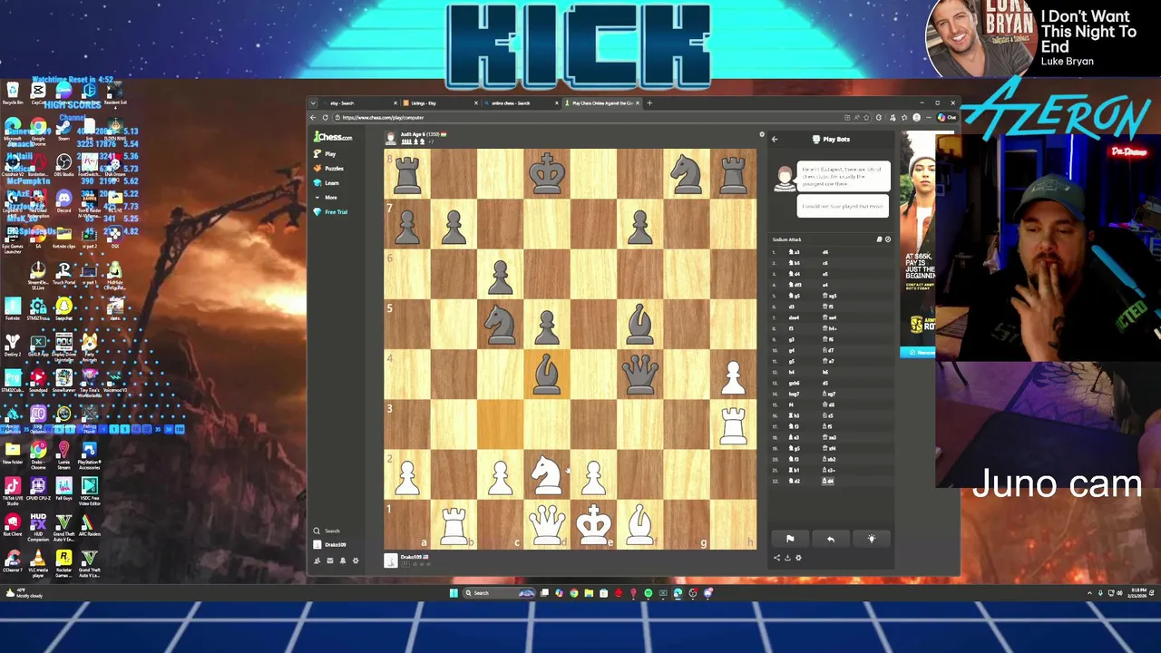The image size is (1161, 653).
Task: Click the Play Bots back arrow
Action: click(774, 139)
